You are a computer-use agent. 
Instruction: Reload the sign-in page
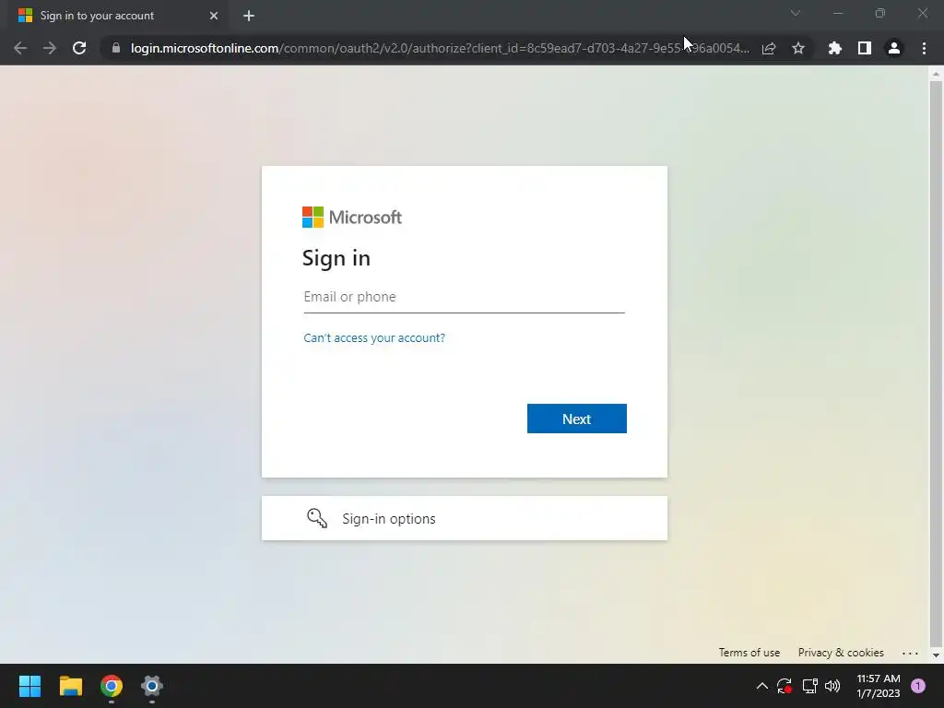click(x=79, y=48)
